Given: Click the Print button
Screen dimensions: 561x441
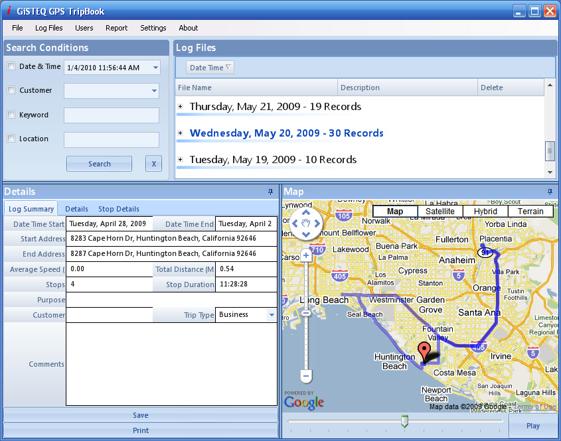Looking at the screenshot, I should click(x=141, y=430).
